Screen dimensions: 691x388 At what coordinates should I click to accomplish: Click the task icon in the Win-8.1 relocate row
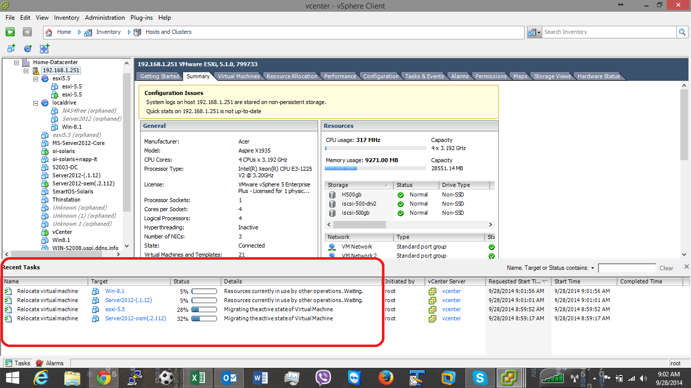tap(8, 291)
